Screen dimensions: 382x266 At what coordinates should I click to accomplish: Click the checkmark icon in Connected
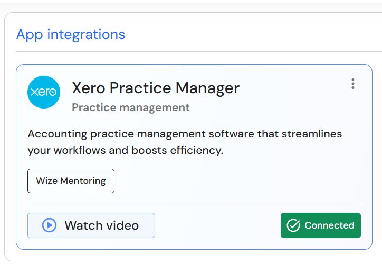click(x=293, y=225)
